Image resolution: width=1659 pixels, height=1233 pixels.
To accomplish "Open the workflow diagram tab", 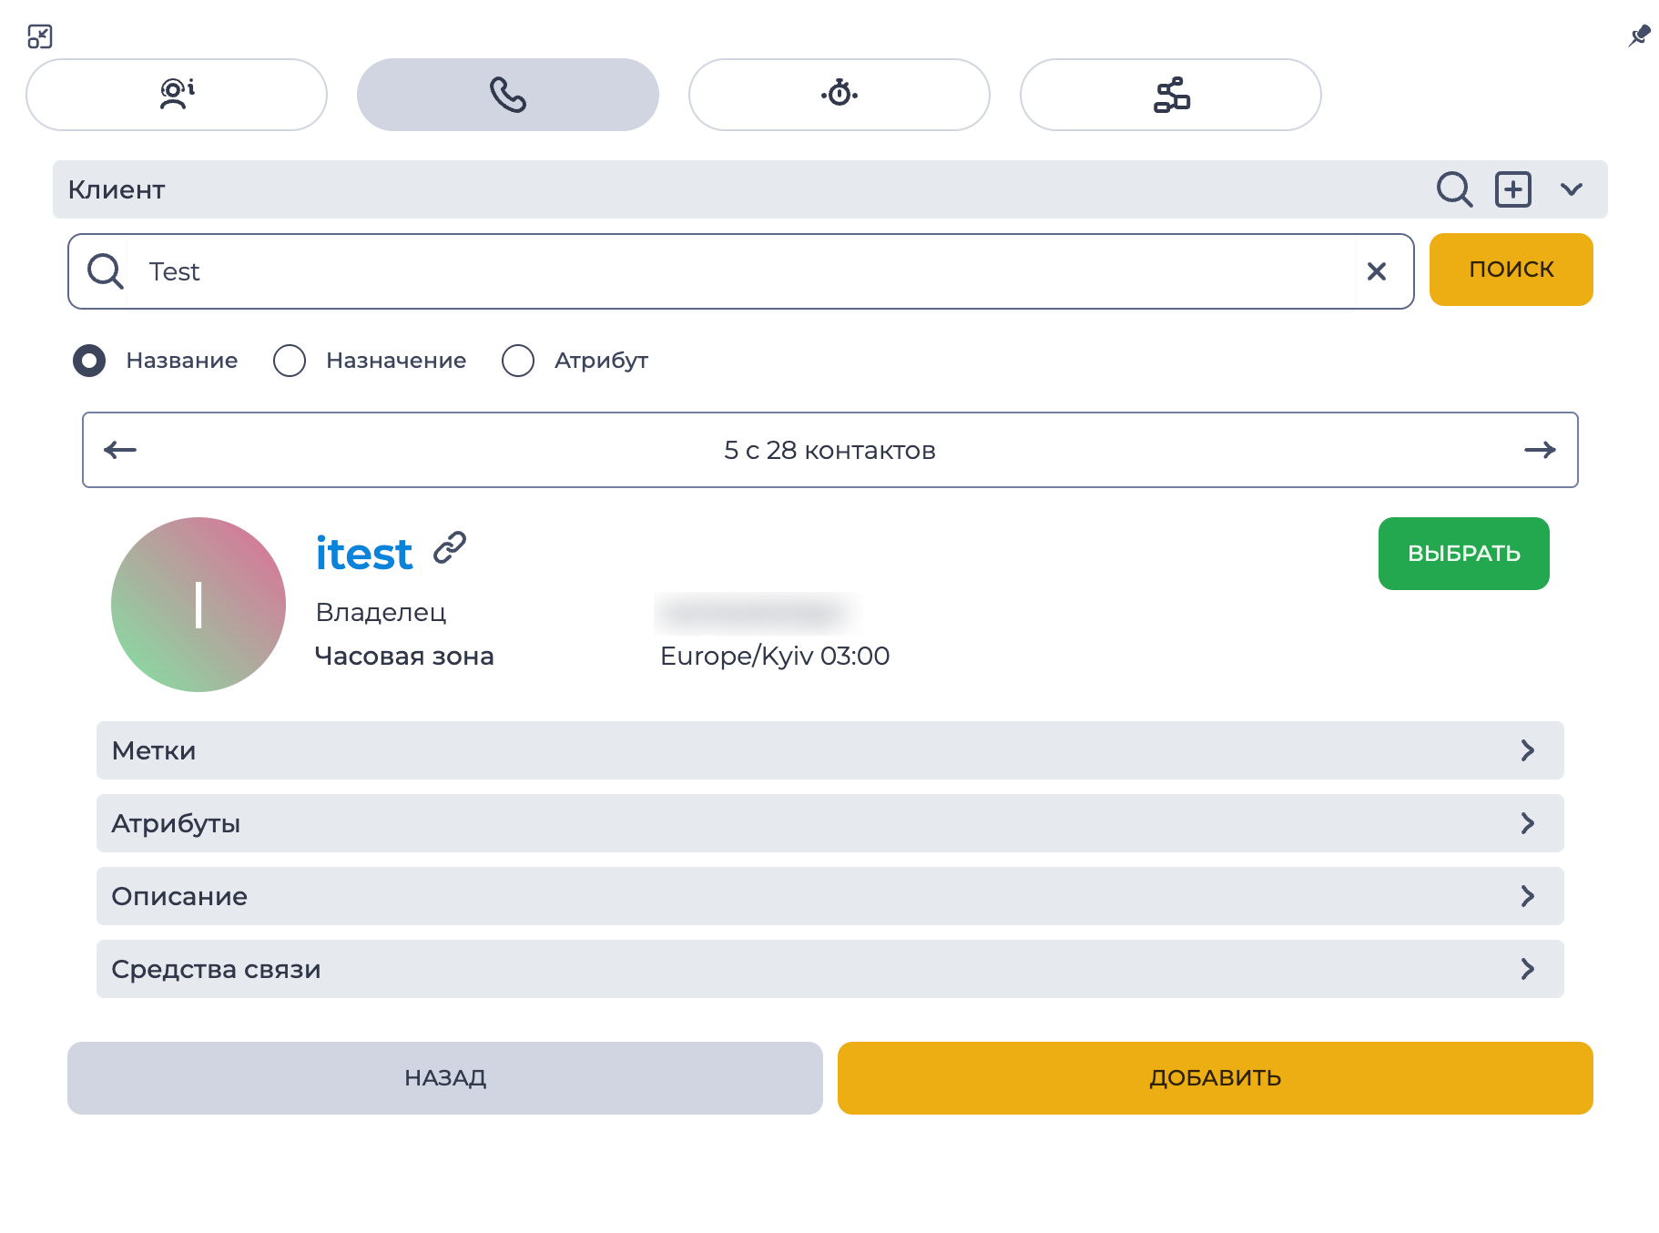I will coord(1171,95).
